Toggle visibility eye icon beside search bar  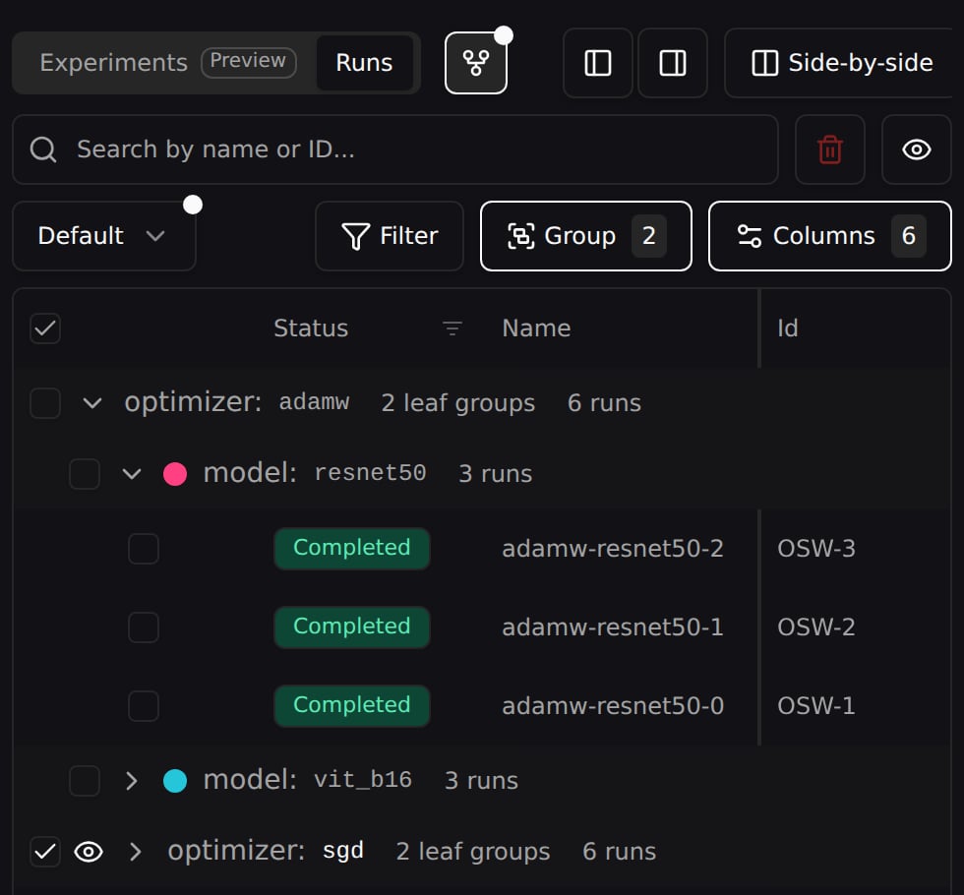[x=916, y=149]
